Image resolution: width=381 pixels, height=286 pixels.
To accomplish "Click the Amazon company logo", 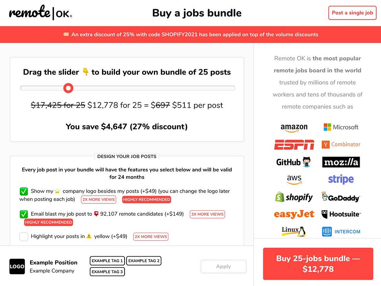I will (x=294, y=128).
